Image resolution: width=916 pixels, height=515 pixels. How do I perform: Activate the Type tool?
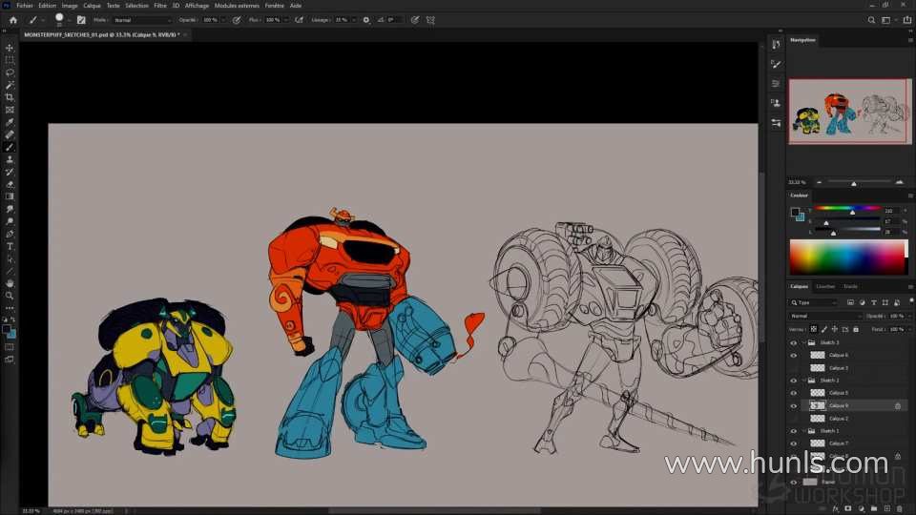click(x=10, y=246)
